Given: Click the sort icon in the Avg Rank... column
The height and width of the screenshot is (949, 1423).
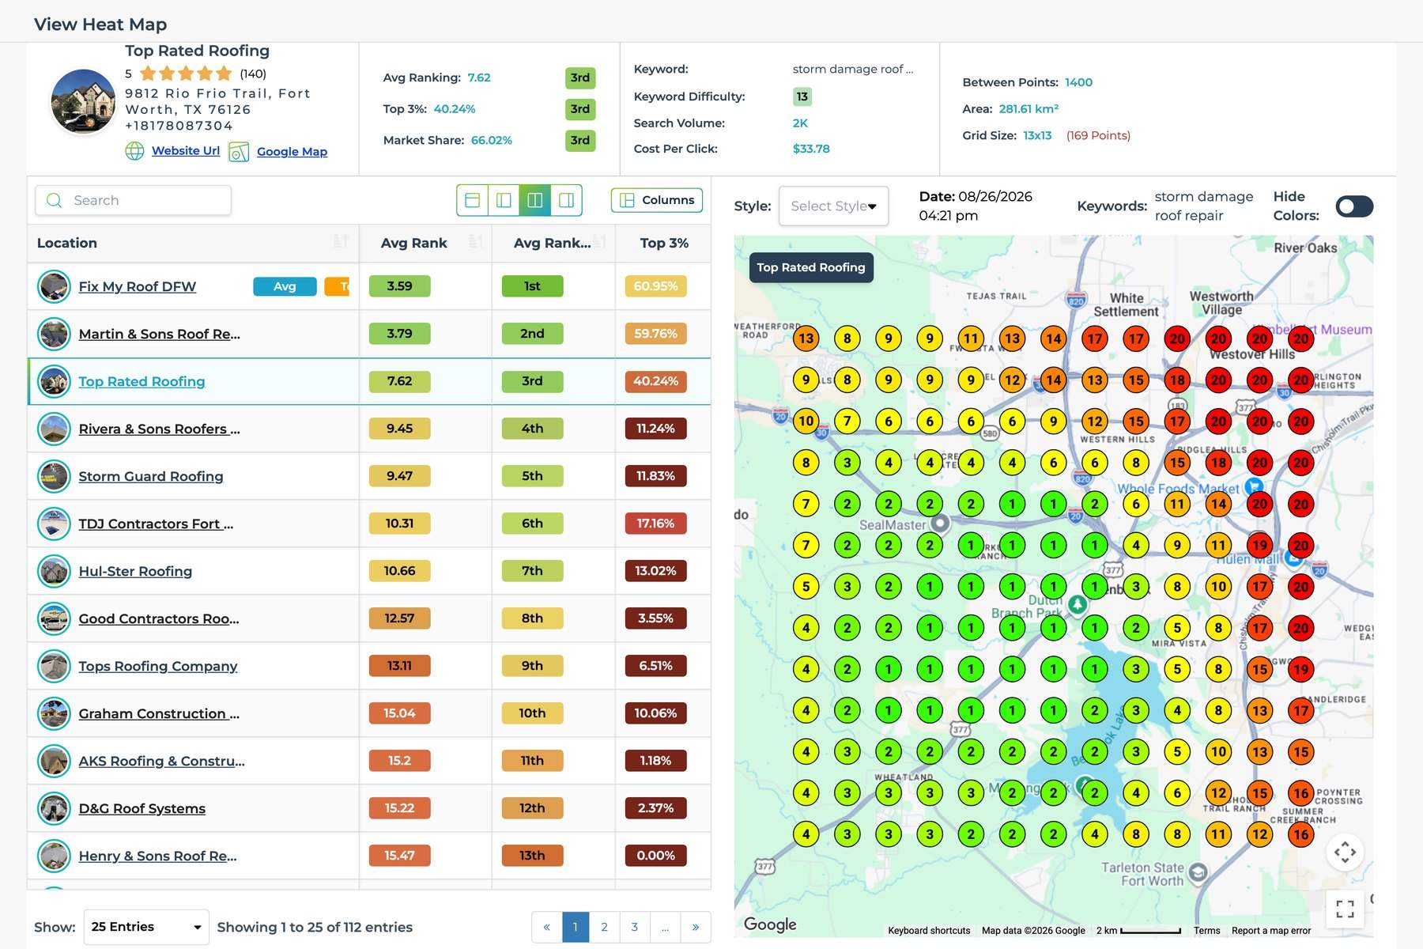Looking at the screenshot, I should (601, 242).
